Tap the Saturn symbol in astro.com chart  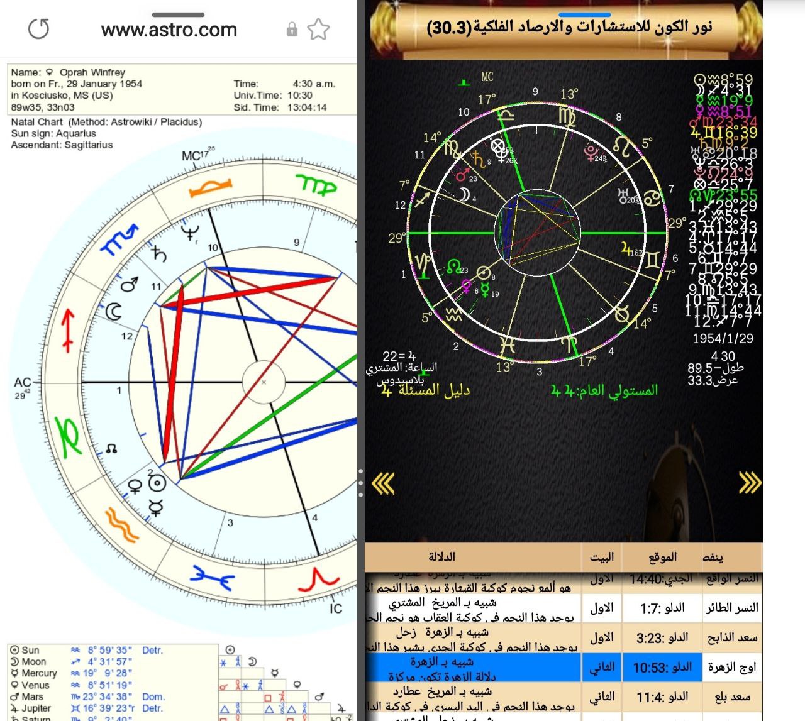click(x=159, y=254)
